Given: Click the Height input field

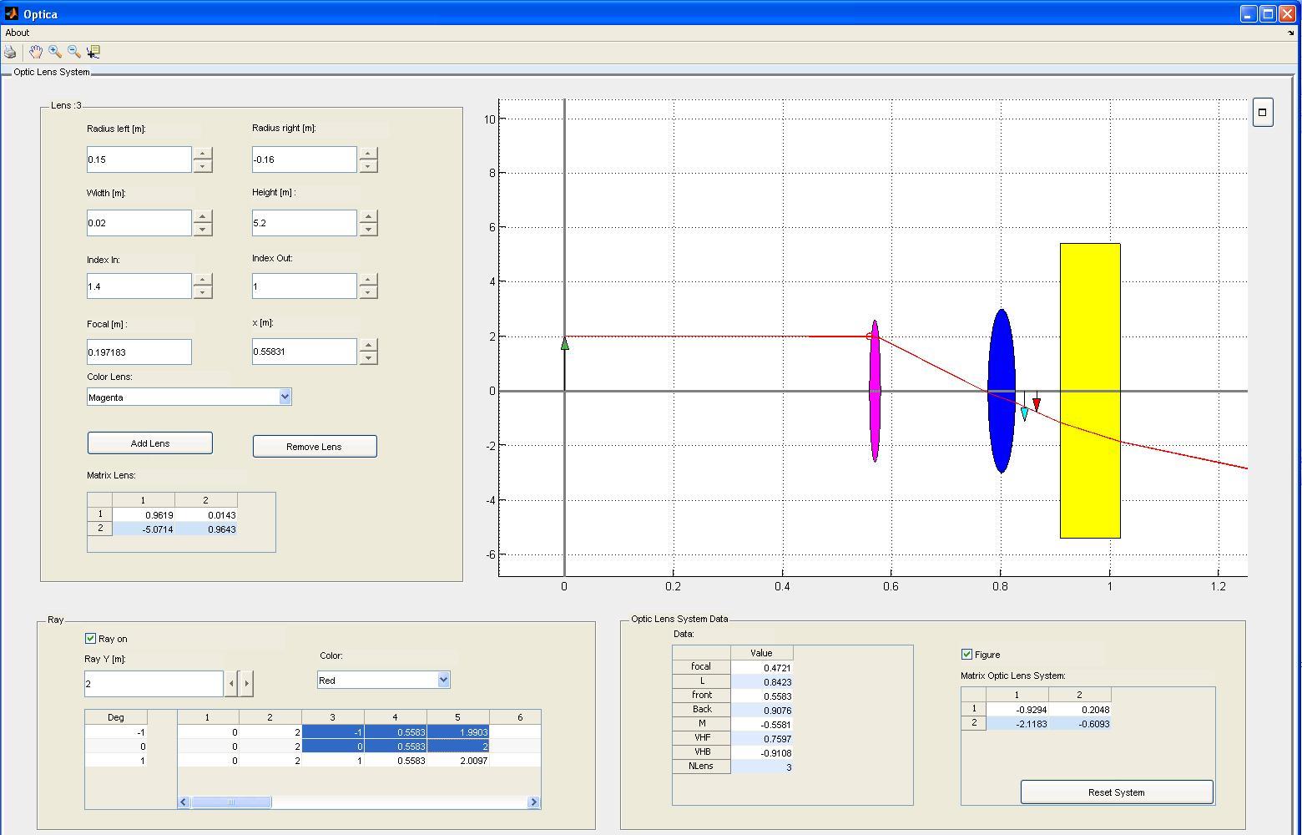Looking at the screenshot, I should (x=305, y=223).
